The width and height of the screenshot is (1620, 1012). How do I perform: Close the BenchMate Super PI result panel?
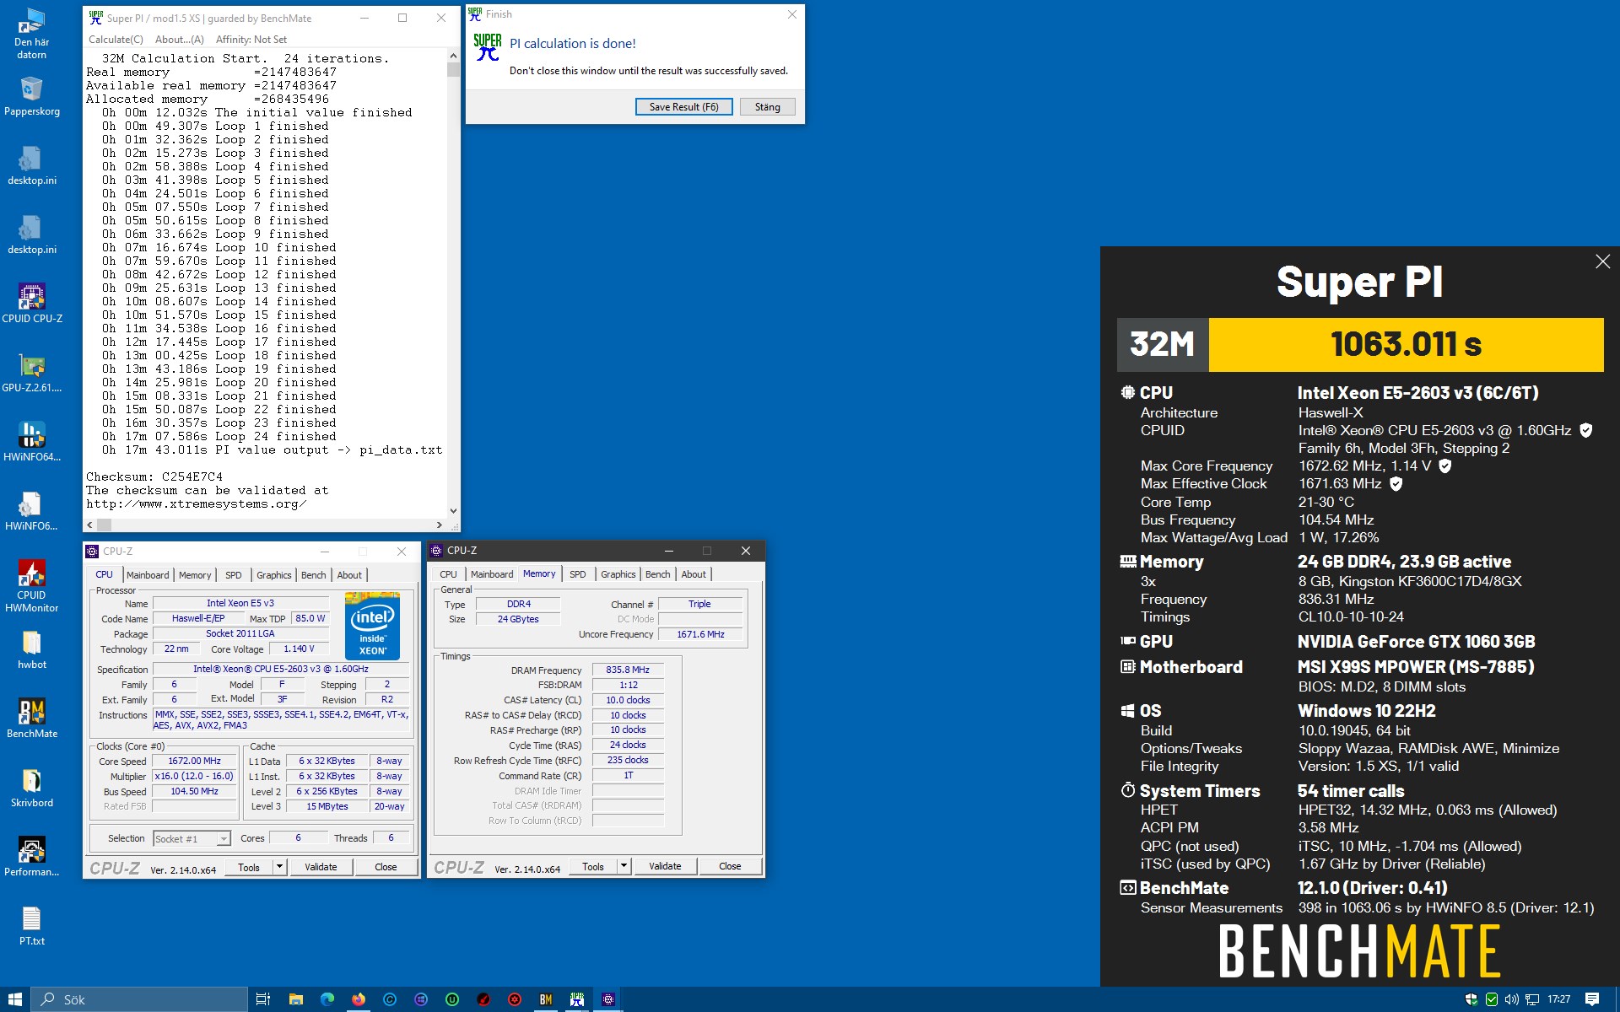(1602, 261)
